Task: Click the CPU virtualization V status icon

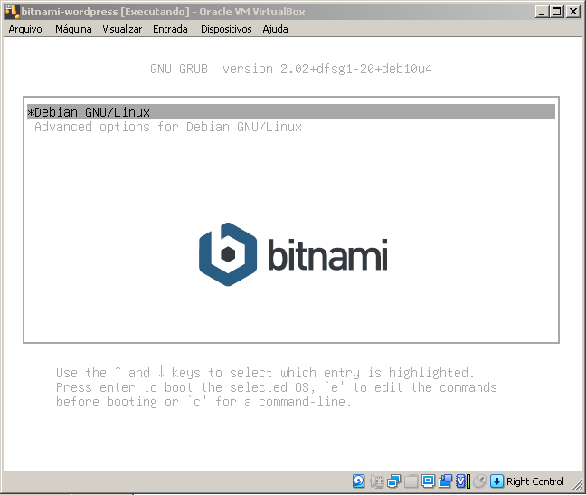Action: (463, 481)
